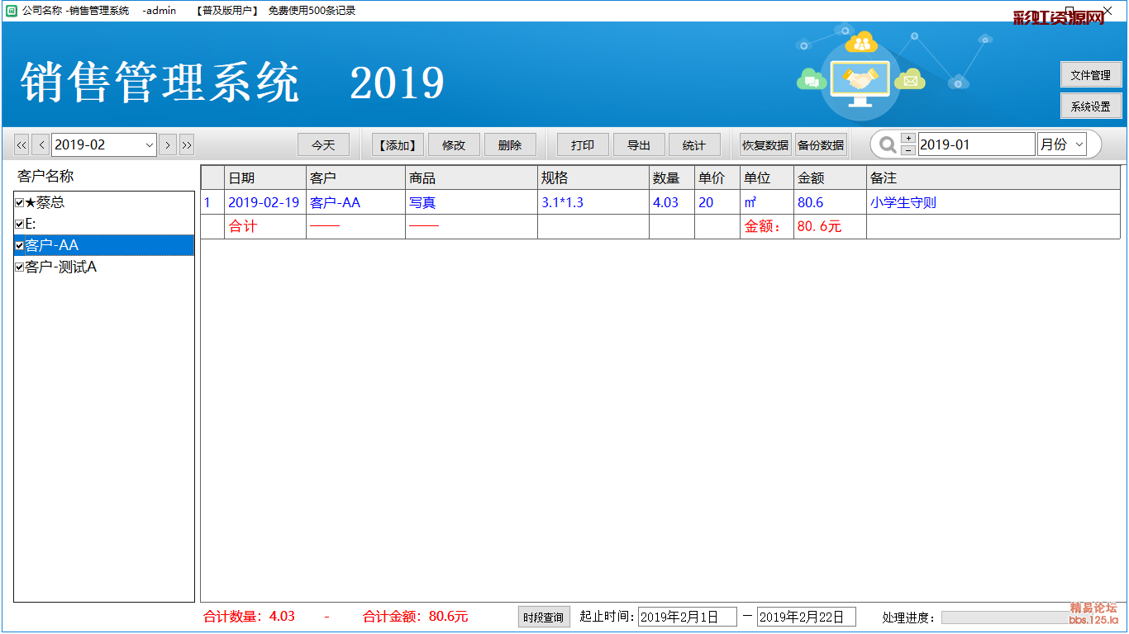This screenshot has height=634, width=1129.
Task: Toggle the 客户-测试A checkbox
Action: click(x=19, y=267)
